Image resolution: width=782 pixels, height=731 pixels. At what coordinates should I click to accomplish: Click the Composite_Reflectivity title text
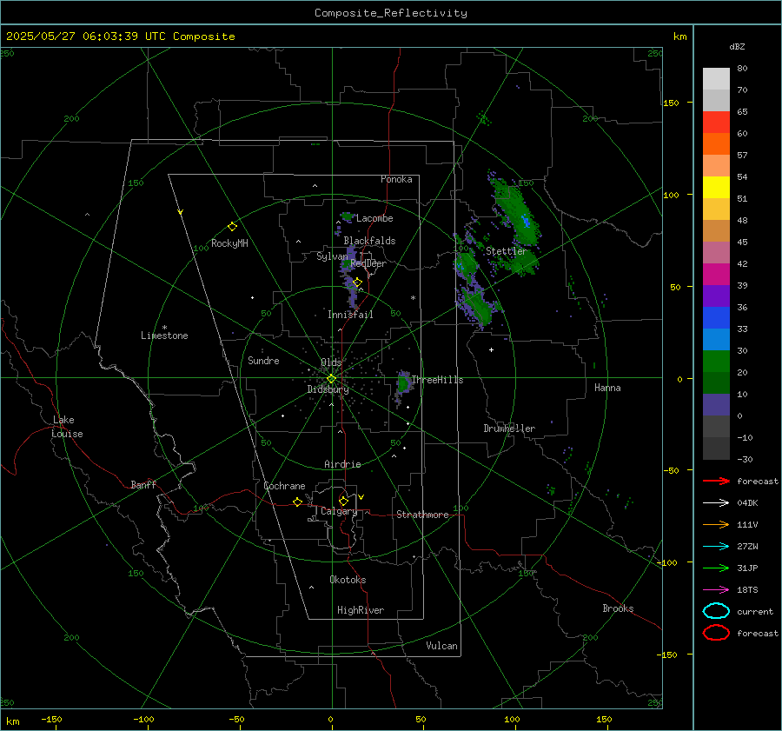(391, 13)
